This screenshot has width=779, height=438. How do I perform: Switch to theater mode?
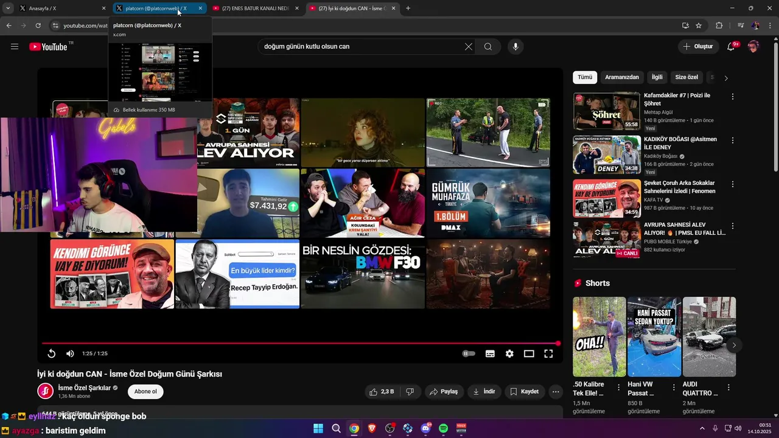tap(529, 353)
